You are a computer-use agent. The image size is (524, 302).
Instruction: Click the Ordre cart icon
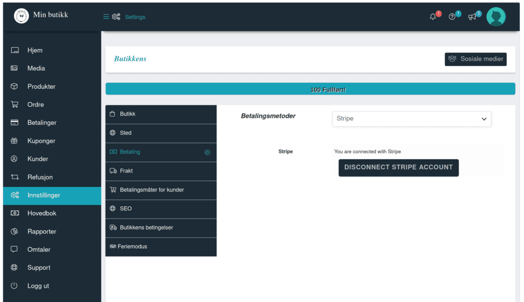tap(15, 104)
